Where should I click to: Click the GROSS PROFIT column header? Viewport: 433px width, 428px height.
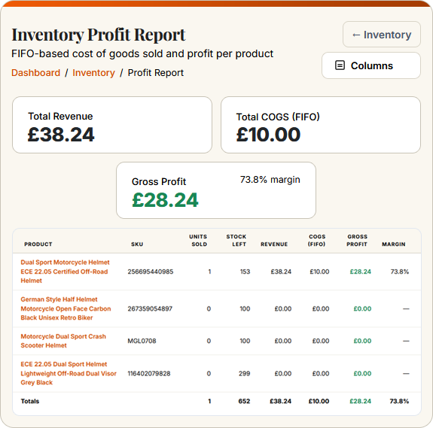[357, 241]
